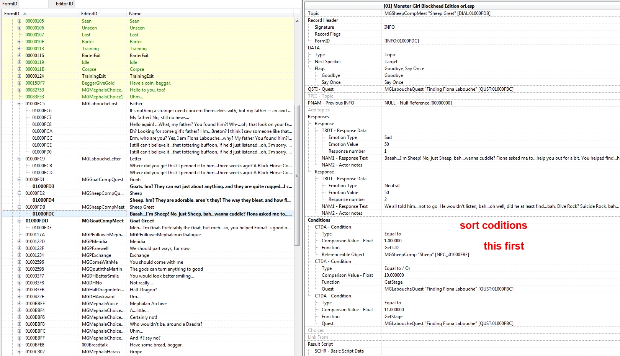Select the MGQouththeMartin dialog row

(148, 269)
